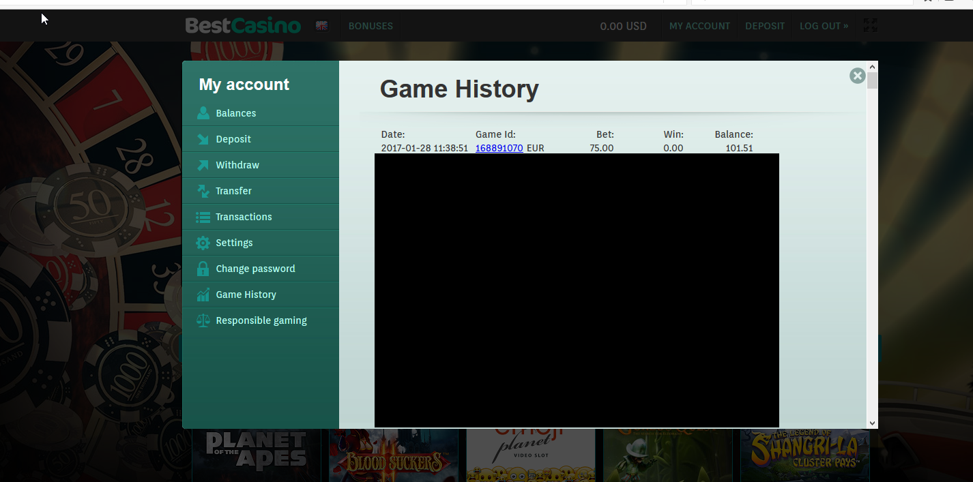973x482 pixels.
Task: Close the My account dialog
Action: [x=858, y=76]
